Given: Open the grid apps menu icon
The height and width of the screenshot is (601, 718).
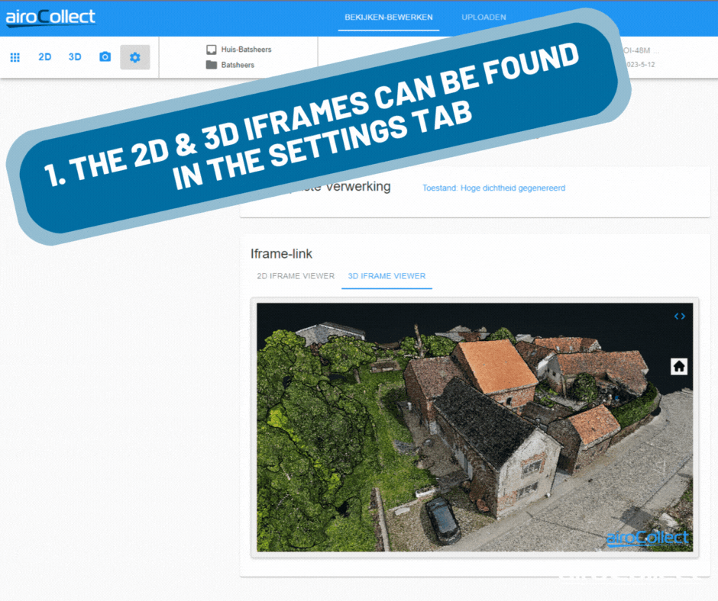Looking at the screenshot, I should [x=15, y=57].
